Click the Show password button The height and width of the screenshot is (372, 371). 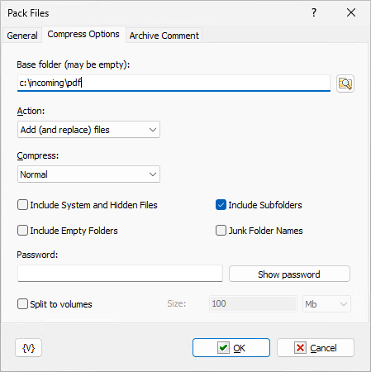click(289, 274)
